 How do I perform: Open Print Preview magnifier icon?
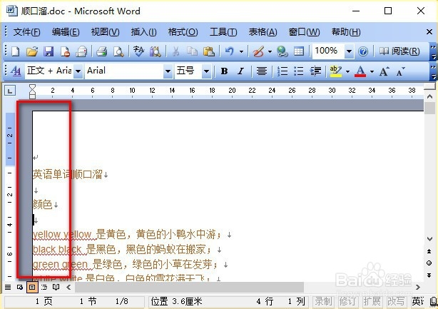pyautogui.click(x=118, y=51)
